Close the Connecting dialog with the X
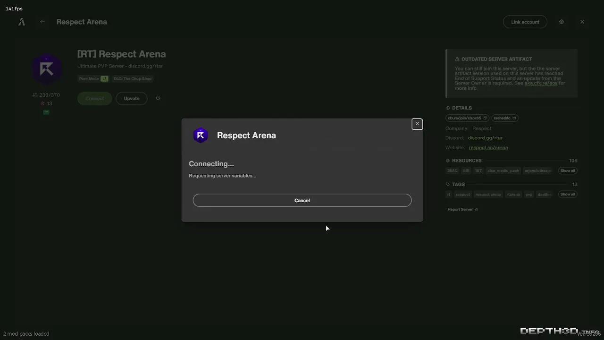 pyautogui.click(x=417, y=124)
